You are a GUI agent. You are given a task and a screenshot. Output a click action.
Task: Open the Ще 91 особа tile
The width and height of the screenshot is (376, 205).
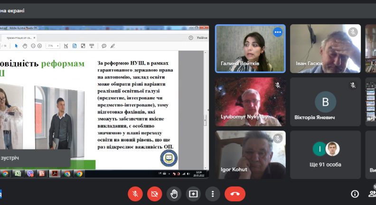click(x=325, y=155)
